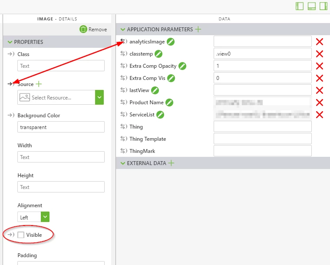This screenshot has height=265, width=330.
Task: Click the Height text field
Action: (x=61, y=187)
